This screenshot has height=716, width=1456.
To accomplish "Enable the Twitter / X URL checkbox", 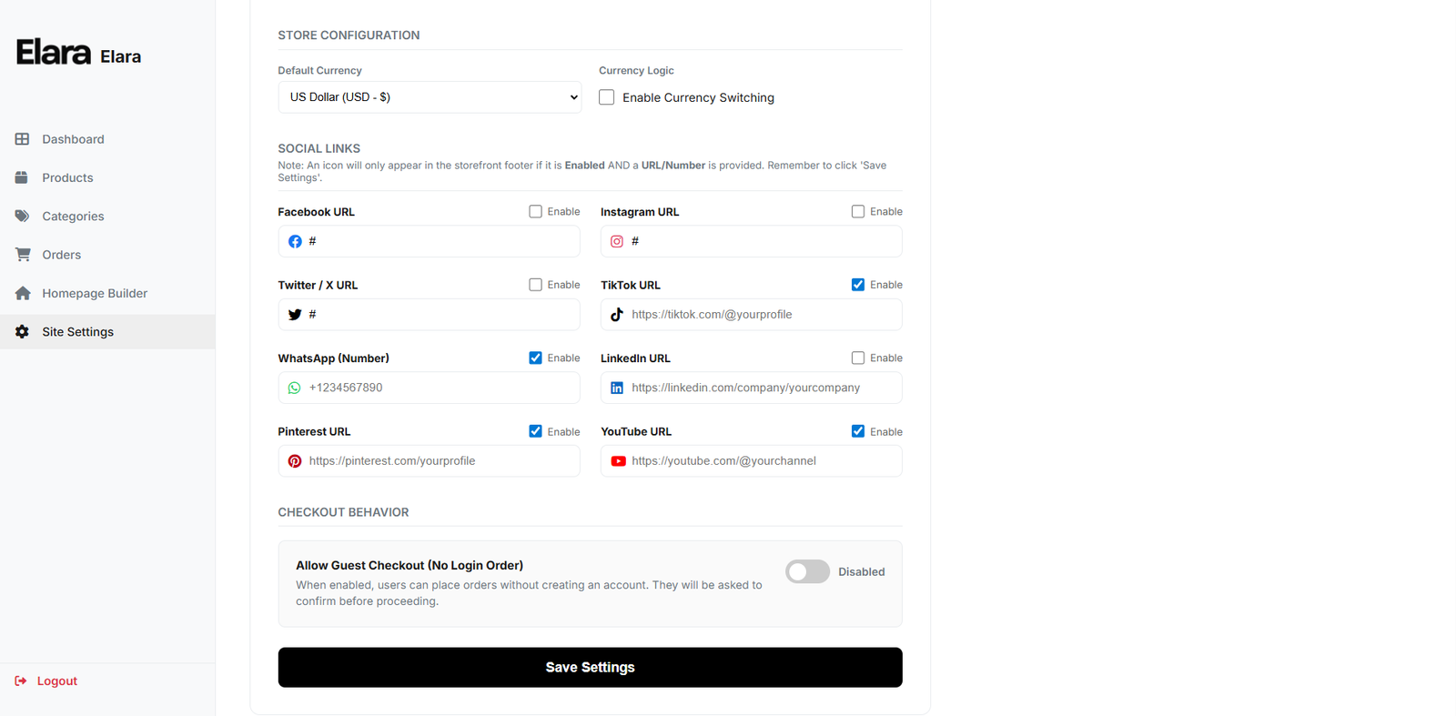I will click(x=535, y=285).
